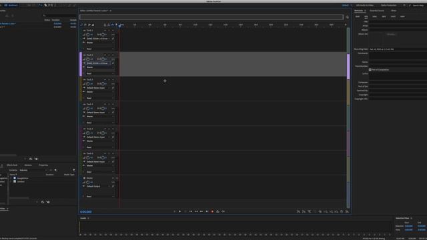Open Track 3 Default Stereo Input dropdown
This screenshot has width=427, height=240.
tap(98, 88)
